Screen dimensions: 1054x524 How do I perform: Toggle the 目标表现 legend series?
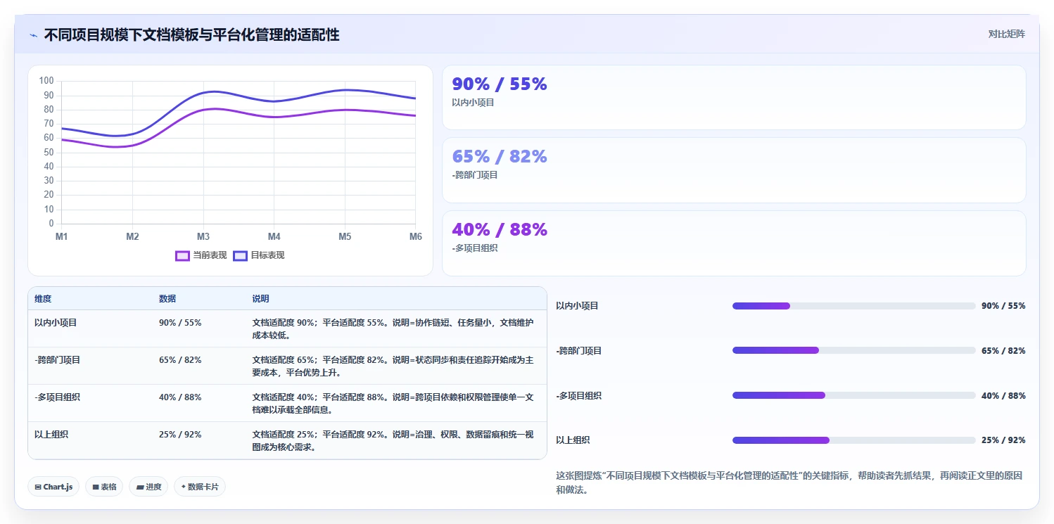click(259, 255)
